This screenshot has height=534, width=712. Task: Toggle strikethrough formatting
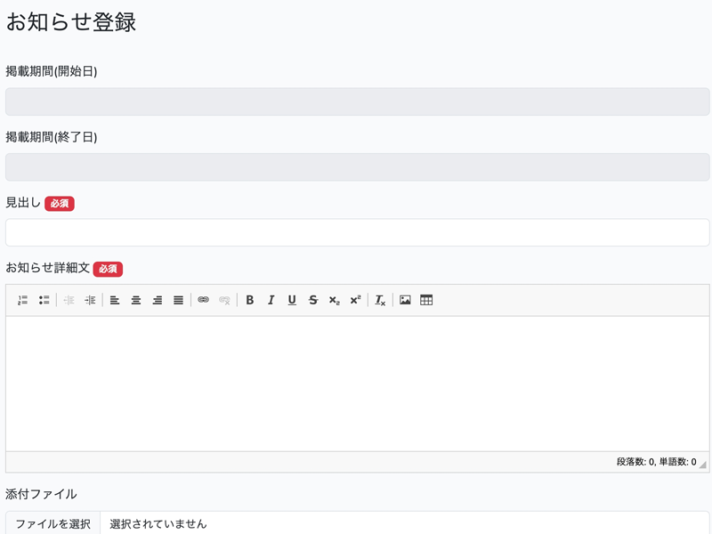tap(313, 301)
